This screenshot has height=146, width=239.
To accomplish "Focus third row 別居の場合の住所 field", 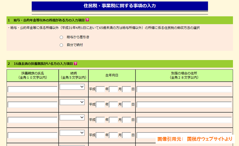I will (x=184, y=120).
